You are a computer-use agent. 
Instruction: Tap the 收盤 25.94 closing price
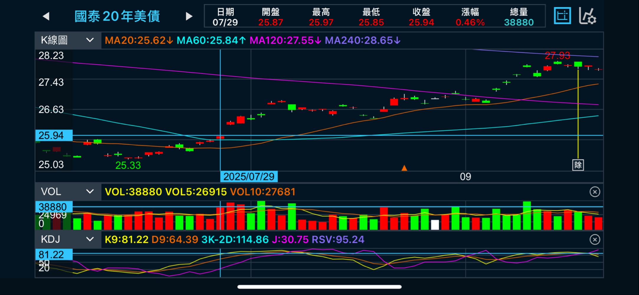tap(421, 17)
